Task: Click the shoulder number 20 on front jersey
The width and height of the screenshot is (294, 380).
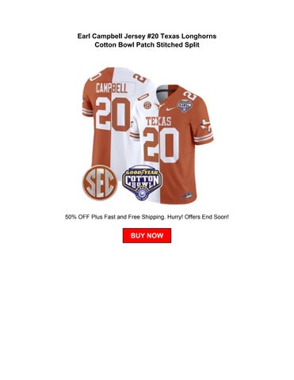Action: coord(190,96)
